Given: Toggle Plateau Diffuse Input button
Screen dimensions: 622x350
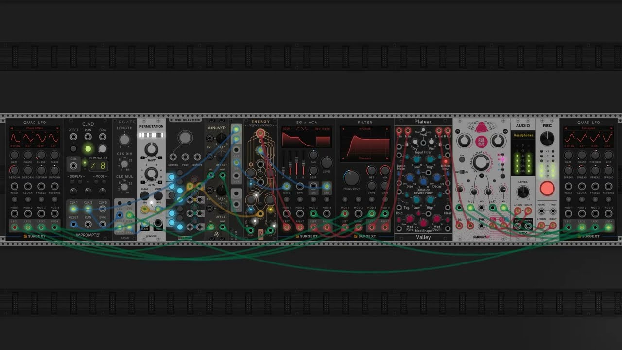Looking at the screenshot, I should pyautogui.click(x=445, y=161).
